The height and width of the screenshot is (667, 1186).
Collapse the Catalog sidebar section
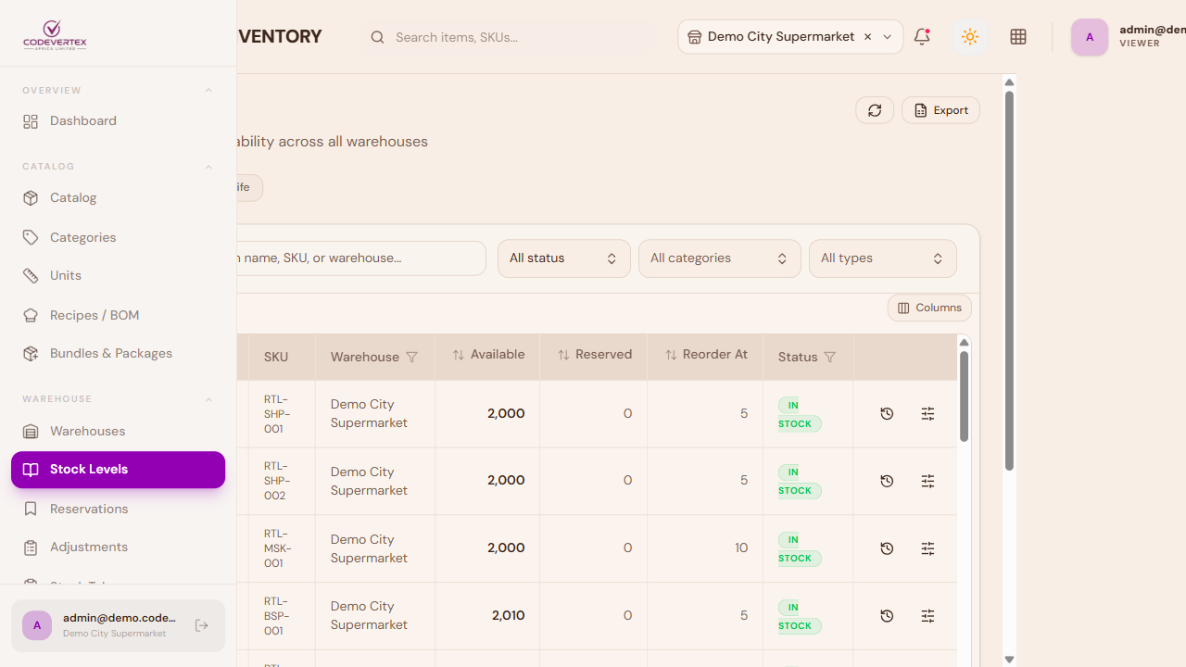point(208,167)
